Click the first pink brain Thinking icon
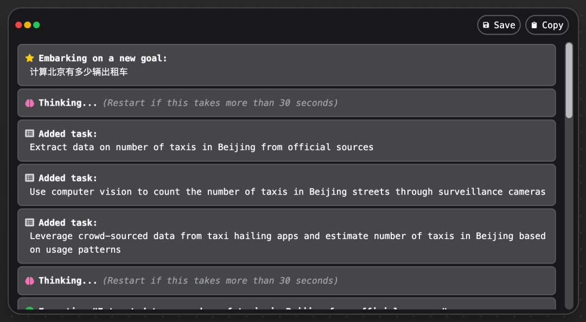The image size is (586, 322). [29, 103]
